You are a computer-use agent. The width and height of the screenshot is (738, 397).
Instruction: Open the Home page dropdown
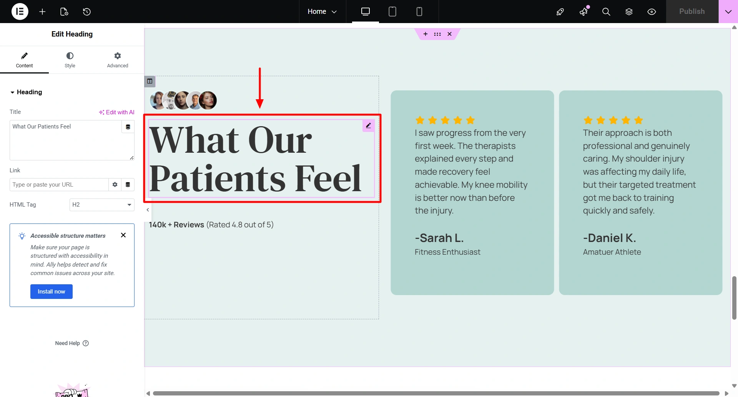click(322, 12)
